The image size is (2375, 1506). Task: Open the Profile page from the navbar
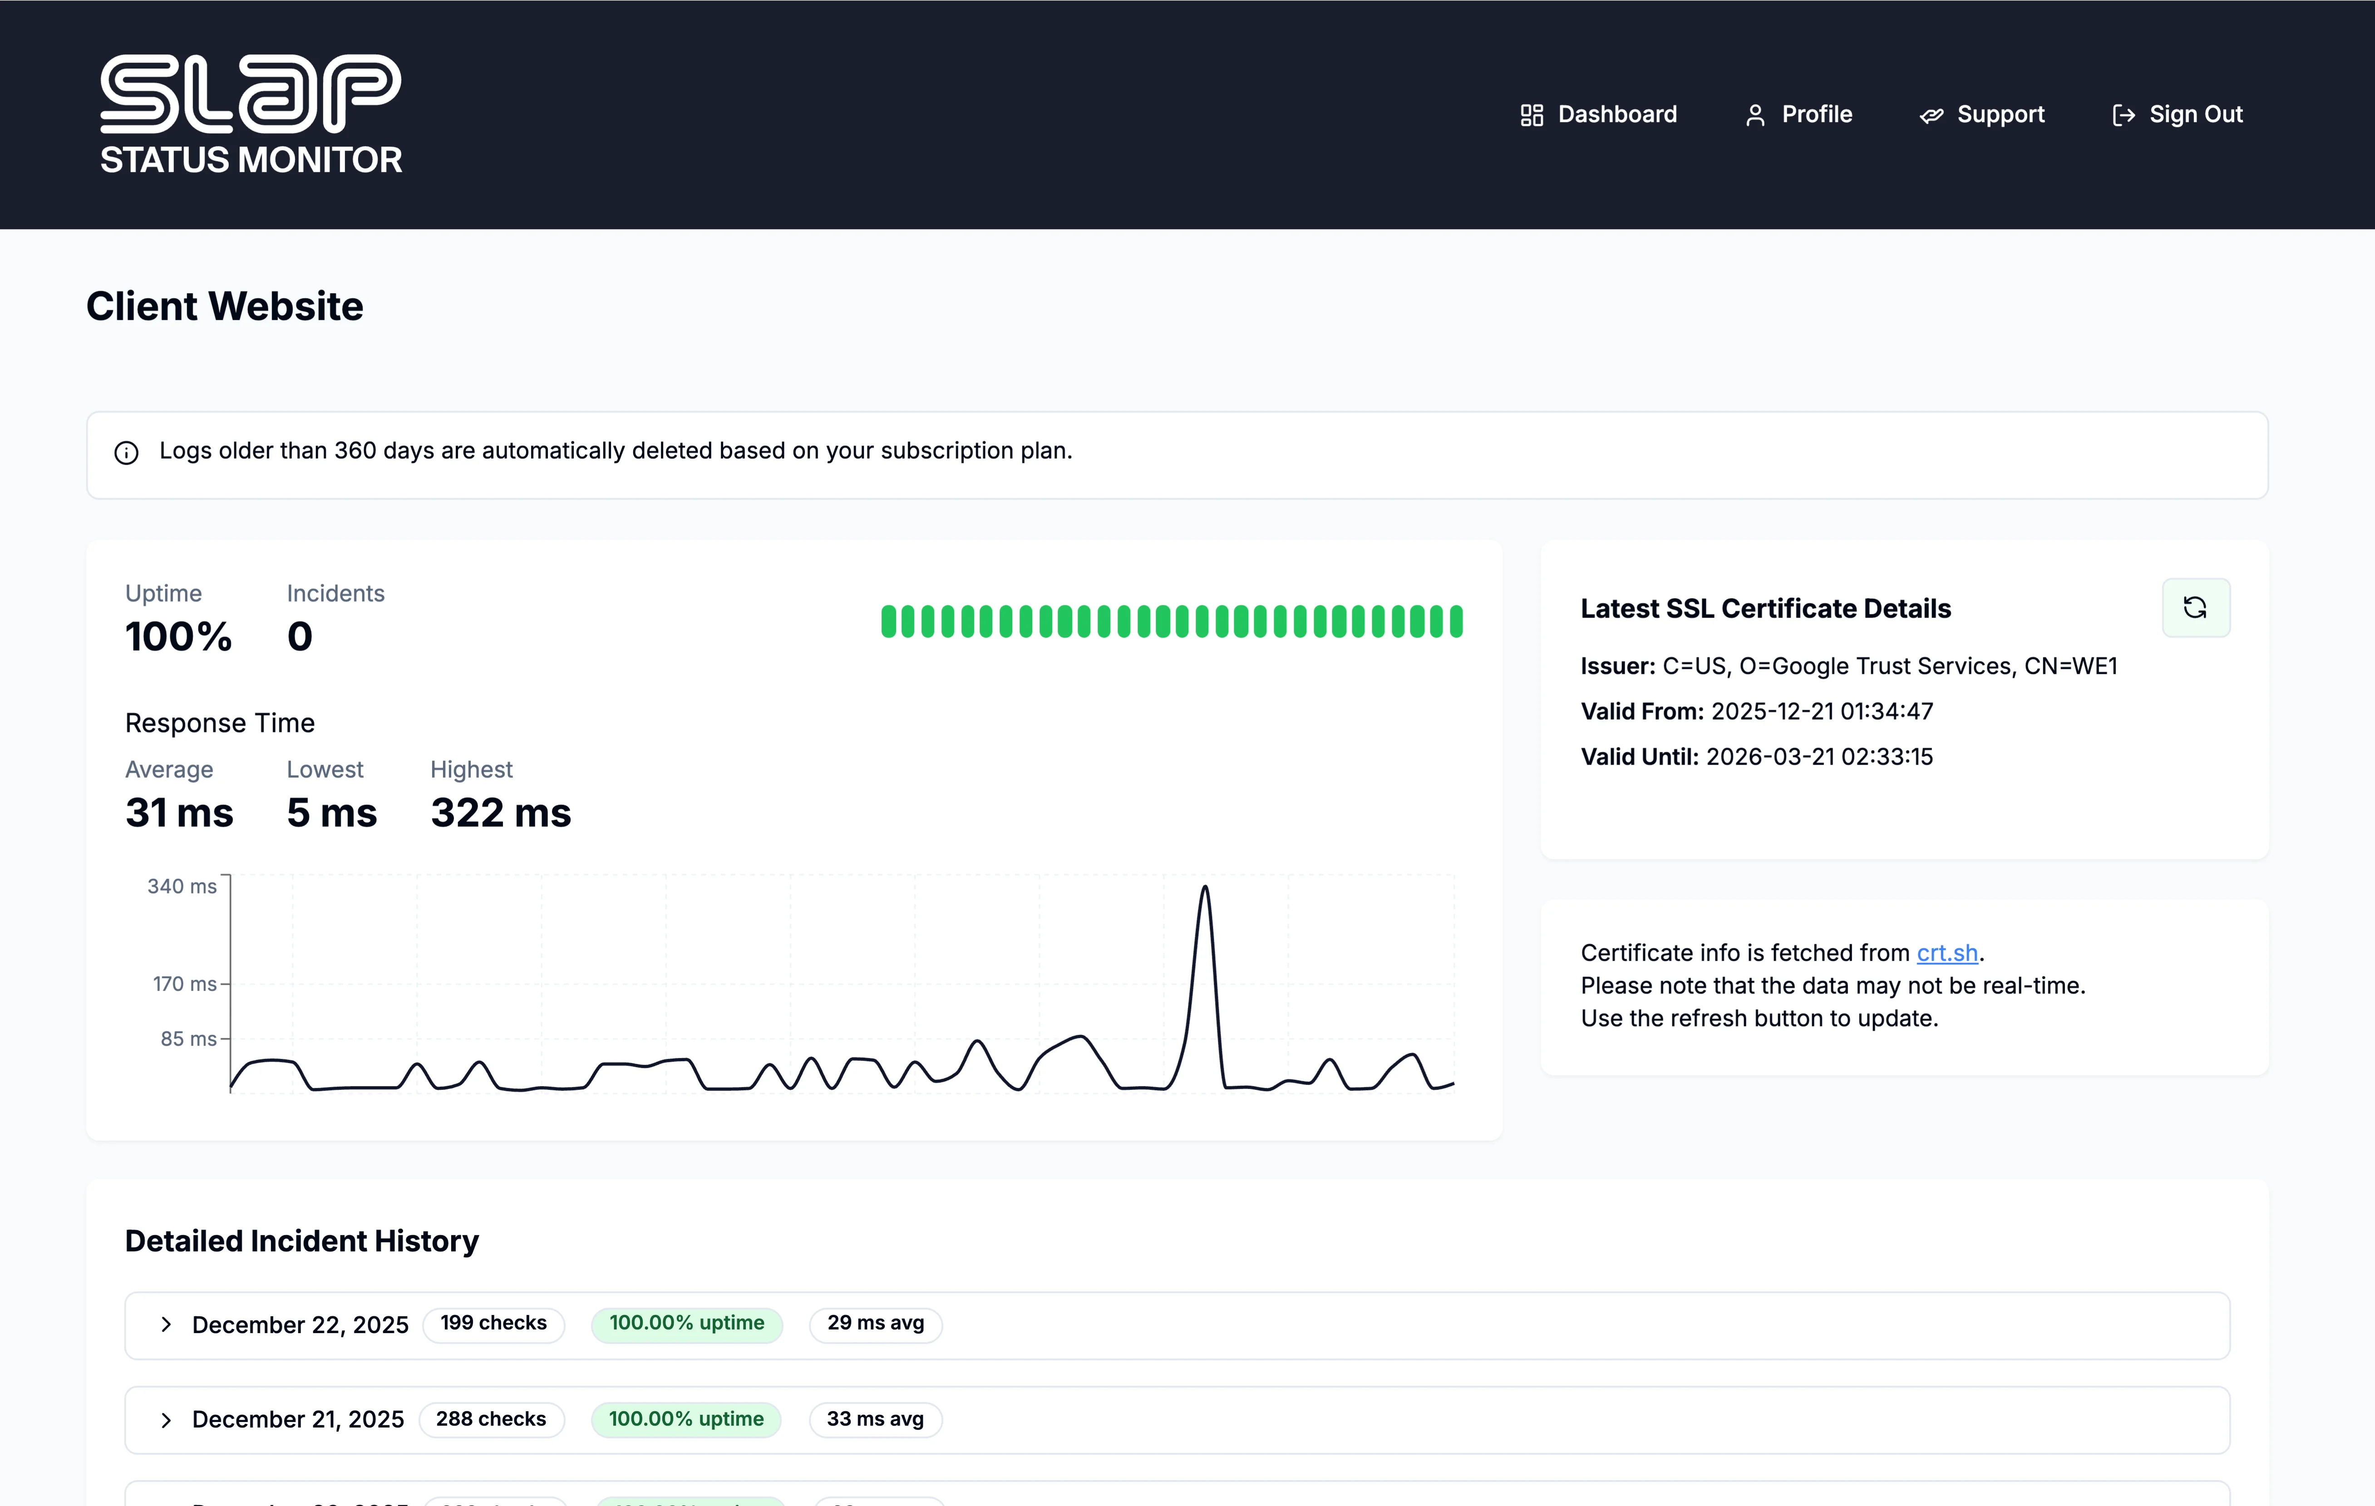coord(1816,114)
